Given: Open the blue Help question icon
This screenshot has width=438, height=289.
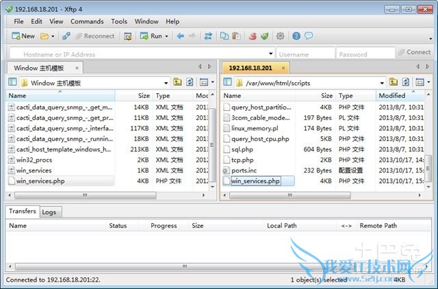Looking at the screenshot, I should (x=296, y=36).
